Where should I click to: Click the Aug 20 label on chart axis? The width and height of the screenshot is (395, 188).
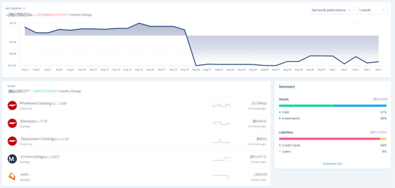pos(196,69)
